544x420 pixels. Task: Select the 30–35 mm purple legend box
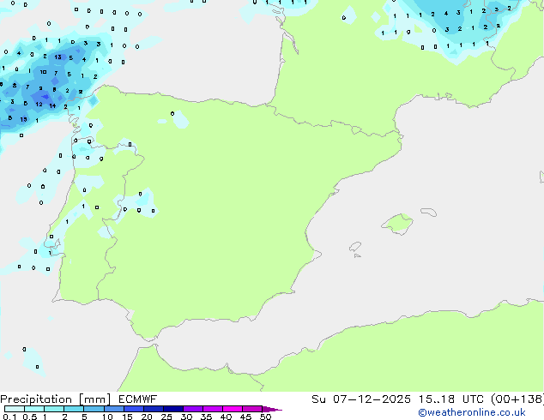(193, 409)
